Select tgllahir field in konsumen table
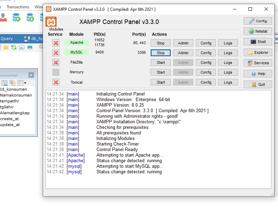Viewport: 278px width, 224px height. [7, 107]
